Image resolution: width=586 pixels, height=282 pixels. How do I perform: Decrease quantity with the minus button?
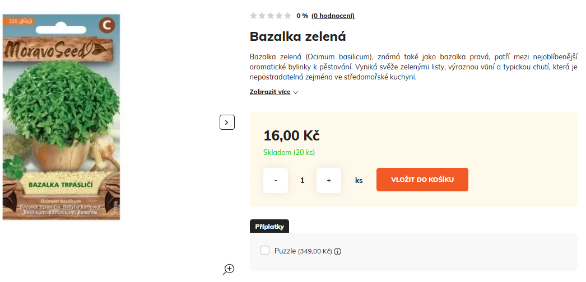276,180
